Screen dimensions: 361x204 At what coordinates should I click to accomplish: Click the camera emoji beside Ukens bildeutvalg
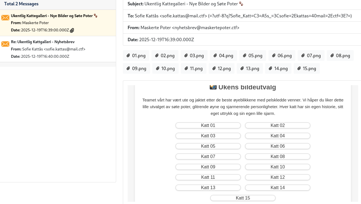point(213,87)
